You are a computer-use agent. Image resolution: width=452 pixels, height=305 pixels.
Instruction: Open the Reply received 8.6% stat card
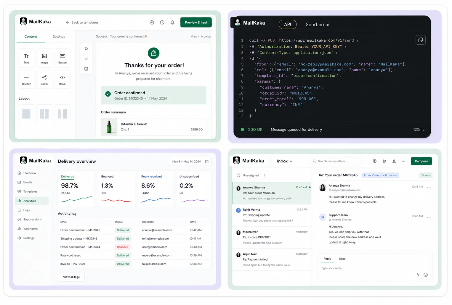click(x=156, y=189)
